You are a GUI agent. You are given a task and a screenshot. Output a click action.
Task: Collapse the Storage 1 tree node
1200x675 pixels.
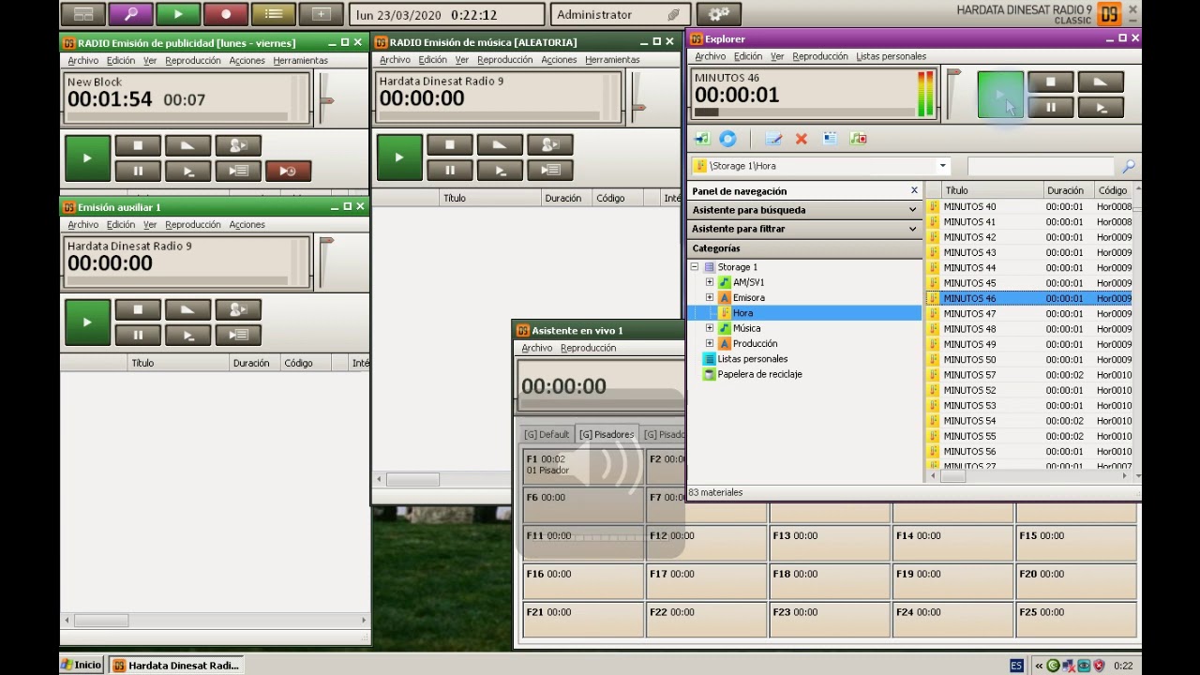(x=695, y=267)
